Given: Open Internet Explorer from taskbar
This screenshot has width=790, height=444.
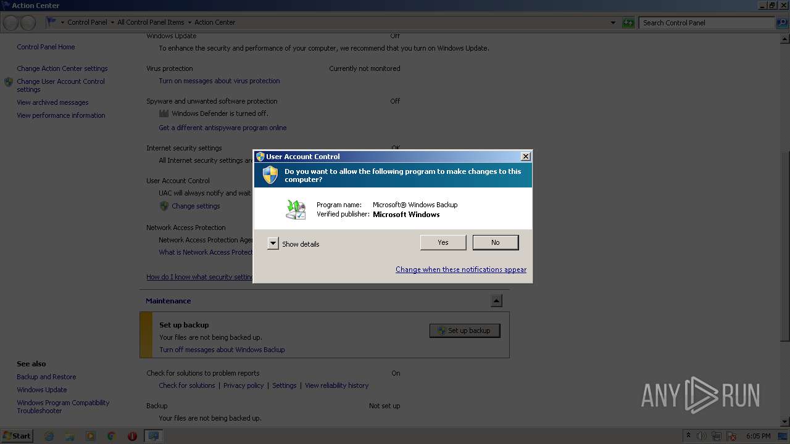Looking at the screenshot, I should click(x=49, y=436).
